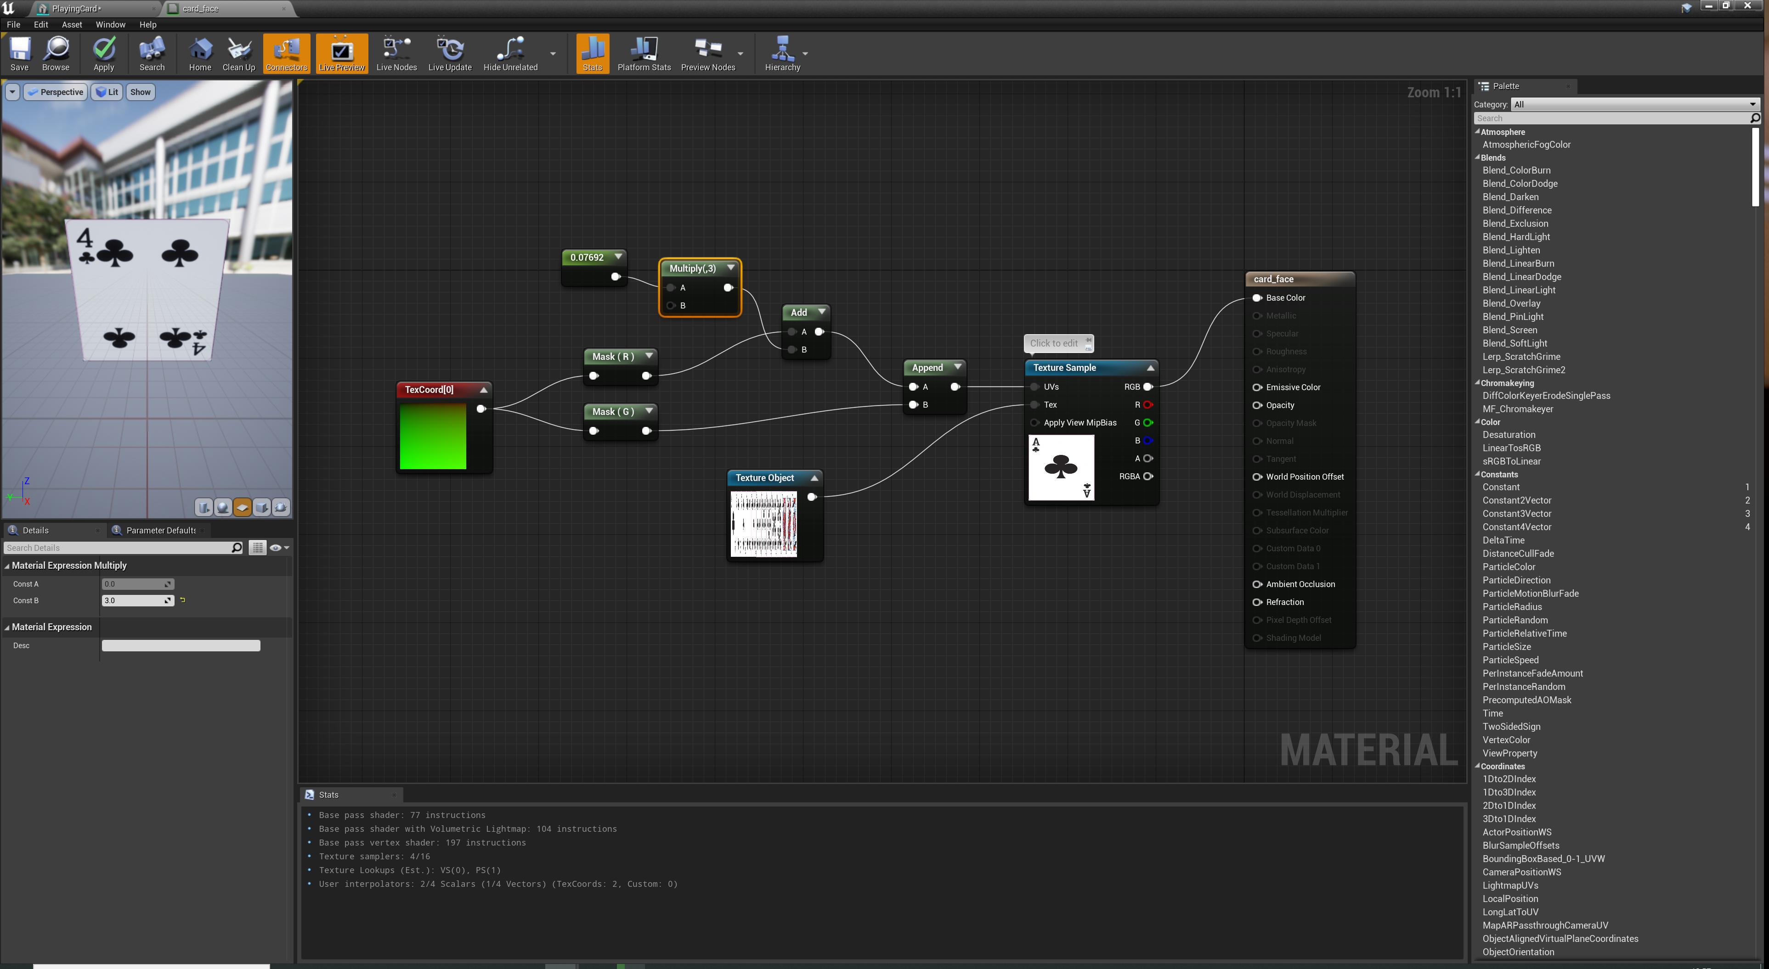
Task: Select Blend_Overlay in the palette
Action: 1511,303
